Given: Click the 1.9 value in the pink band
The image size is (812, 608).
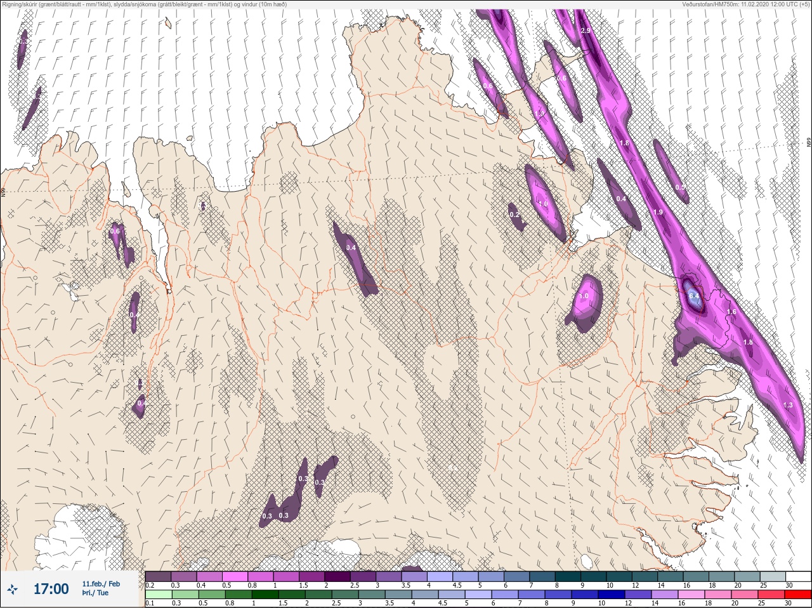Looking at the screenshot, I should point(658,212).
